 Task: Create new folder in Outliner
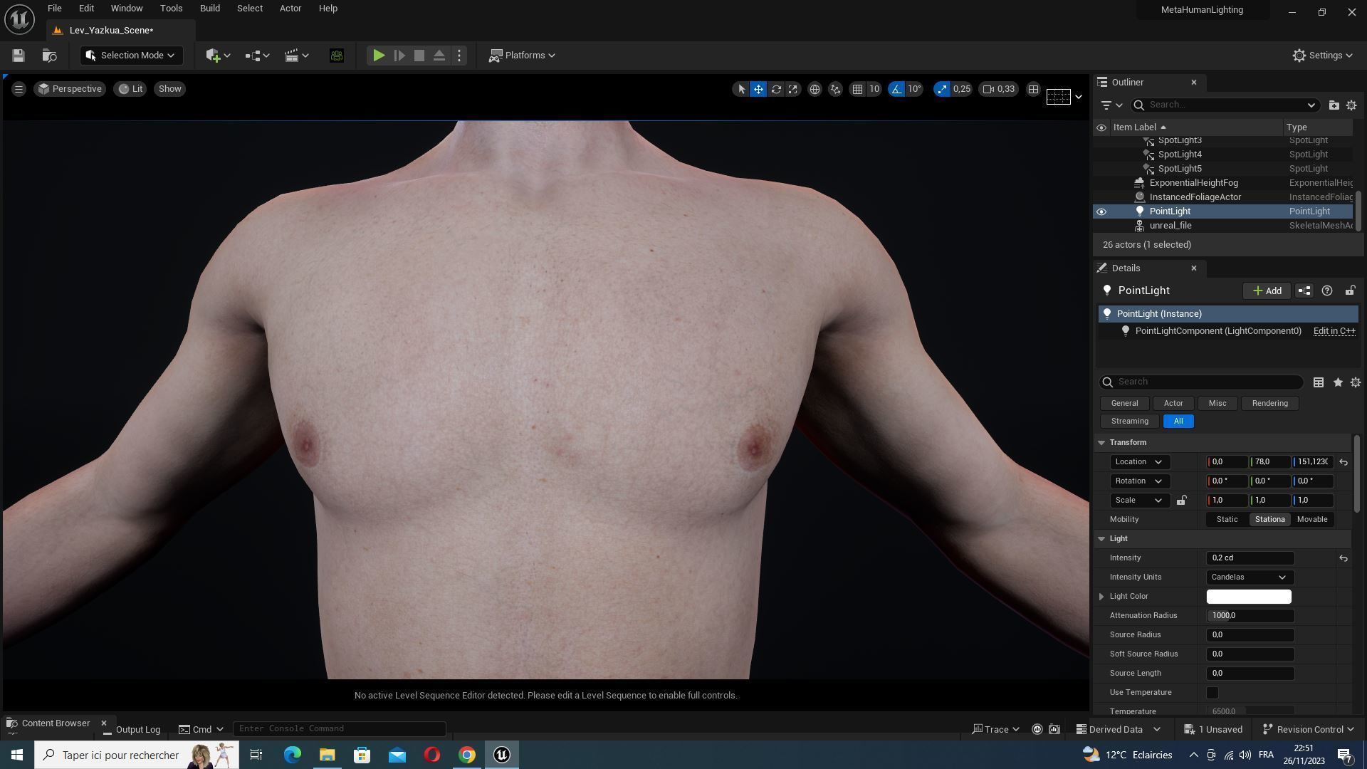pyautogui.click(x=1334, y=105)
